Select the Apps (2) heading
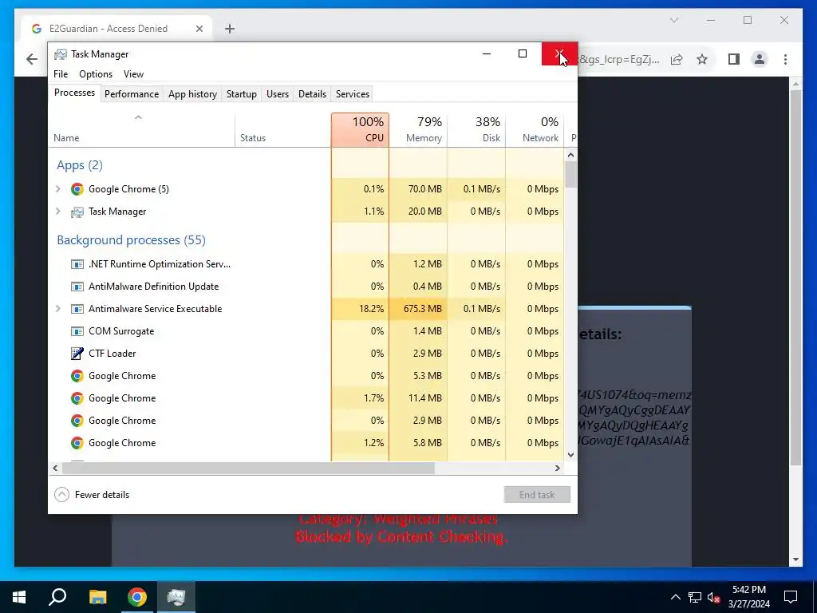Screen dimensions: 817x613 [80, 165]
